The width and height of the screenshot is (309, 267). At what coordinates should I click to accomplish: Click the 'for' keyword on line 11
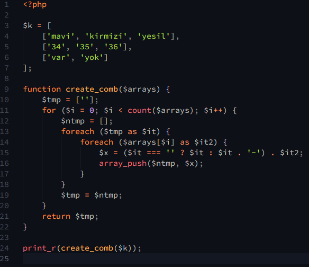(49, 110)
